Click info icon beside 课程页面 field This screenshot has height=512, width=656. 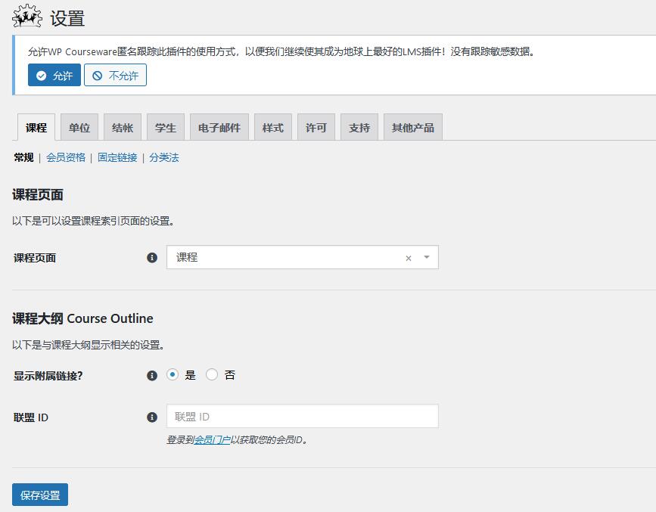pos(152,258)
